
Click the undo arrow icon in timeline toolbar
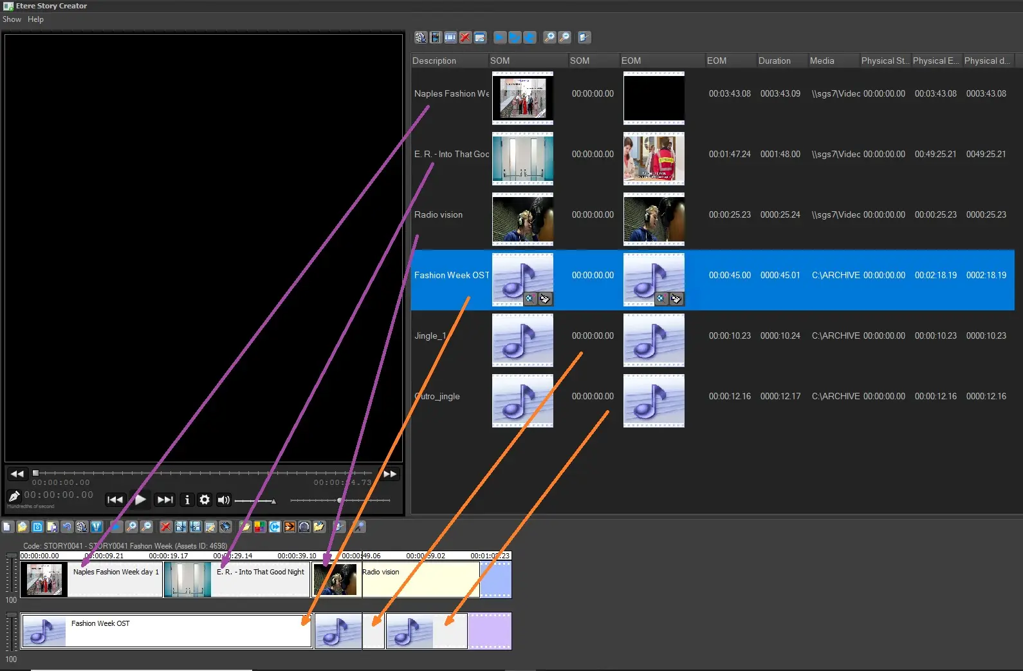click(x=67, y=527)
